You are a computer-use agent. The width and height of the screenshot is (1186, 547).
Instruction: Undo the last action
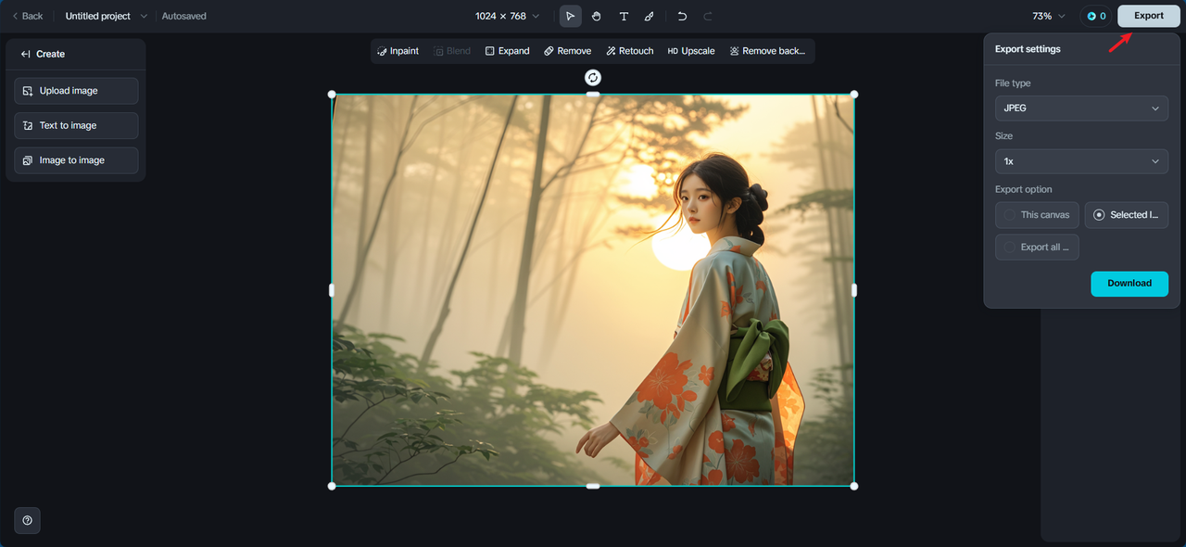click(x=682, y=16)
